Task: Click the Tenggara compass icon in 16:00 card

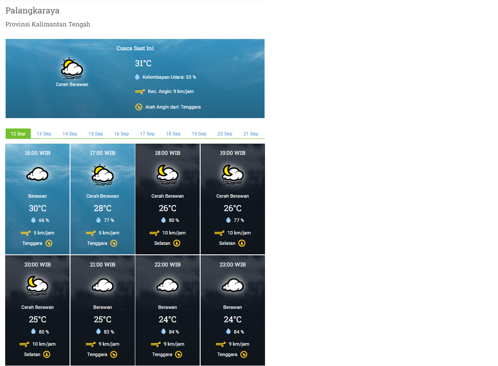Action: [x=49, y=244]
